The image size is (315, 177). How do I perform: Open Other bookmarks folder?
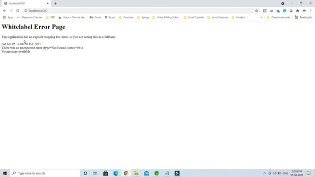[279, 18]
